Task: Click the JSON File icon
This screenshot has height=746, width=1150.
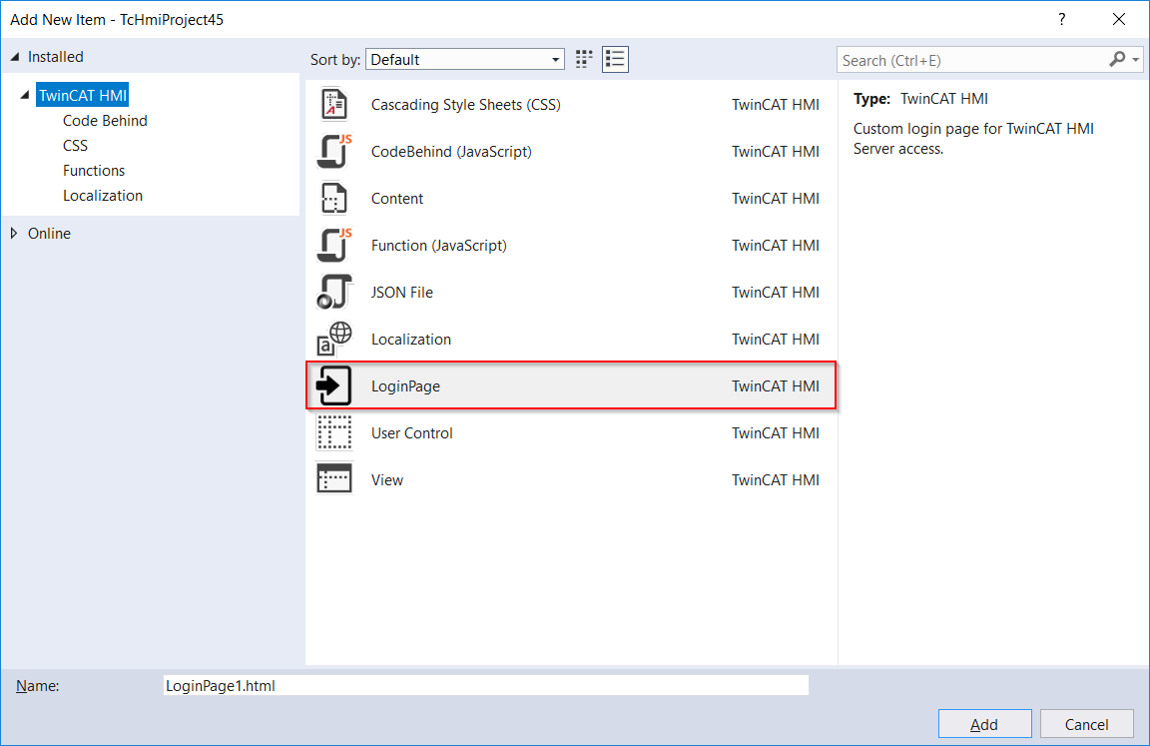Action: [334, 292]
